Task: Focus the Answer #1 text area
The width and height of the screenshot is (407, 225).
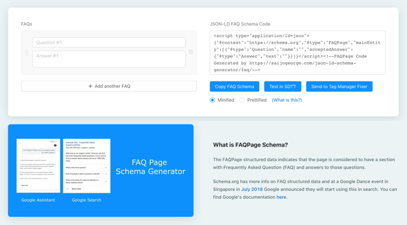Action: 109,59
